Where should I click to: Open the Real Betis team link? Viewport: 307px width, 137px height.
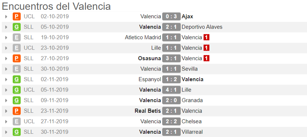coord(148,111)
